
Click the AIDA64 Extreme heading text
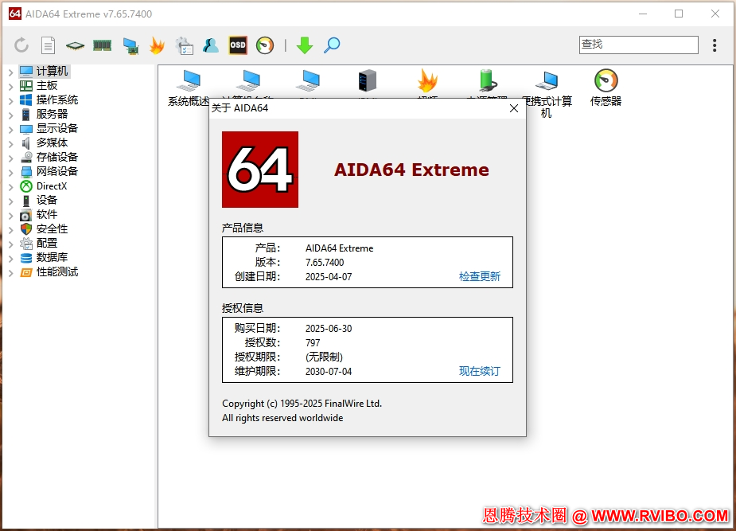click(x=411, y=170)
